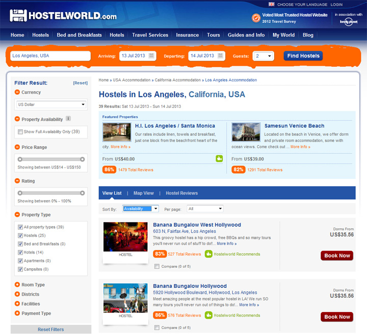Collapse the Price Range section
The image size is (367, 334).
click(x=17, y=147)
